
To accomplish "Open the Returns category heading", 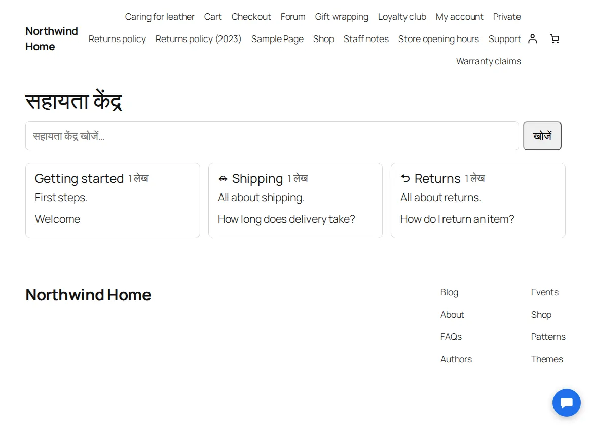I will (437, 178).
